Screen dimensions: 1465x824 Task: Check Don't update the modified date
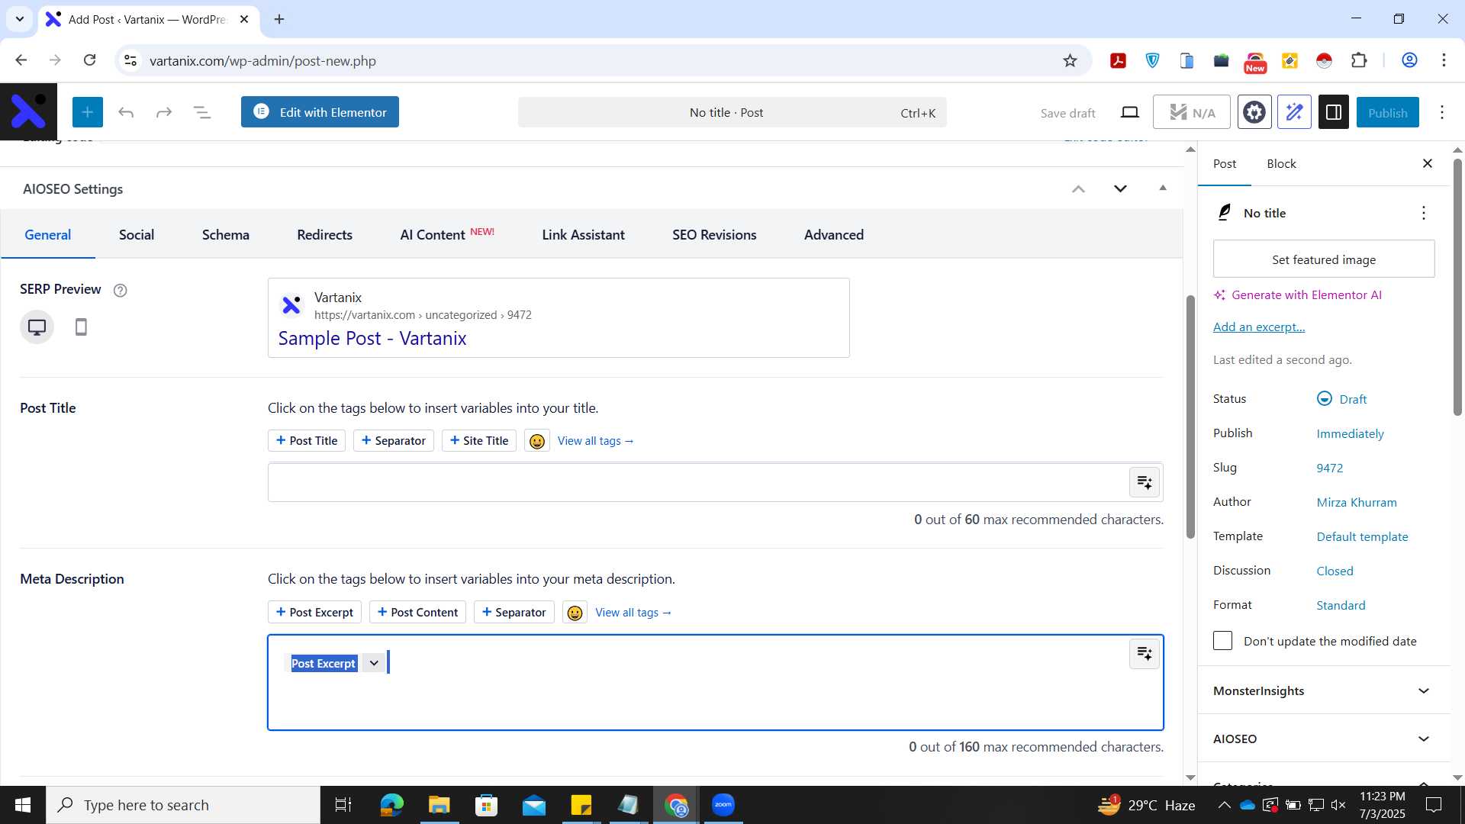point(1222,641)
